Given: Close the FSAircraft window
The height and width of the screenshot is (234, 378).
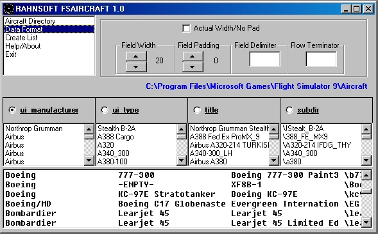Looking at the screenshot, I should (x=368, y=9).
